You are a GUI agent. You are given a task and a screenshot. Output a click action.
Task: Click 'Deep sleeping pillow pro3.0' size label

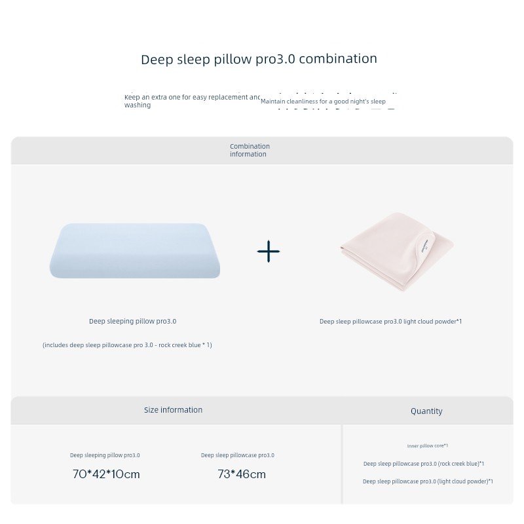click(x=105, y=455)
